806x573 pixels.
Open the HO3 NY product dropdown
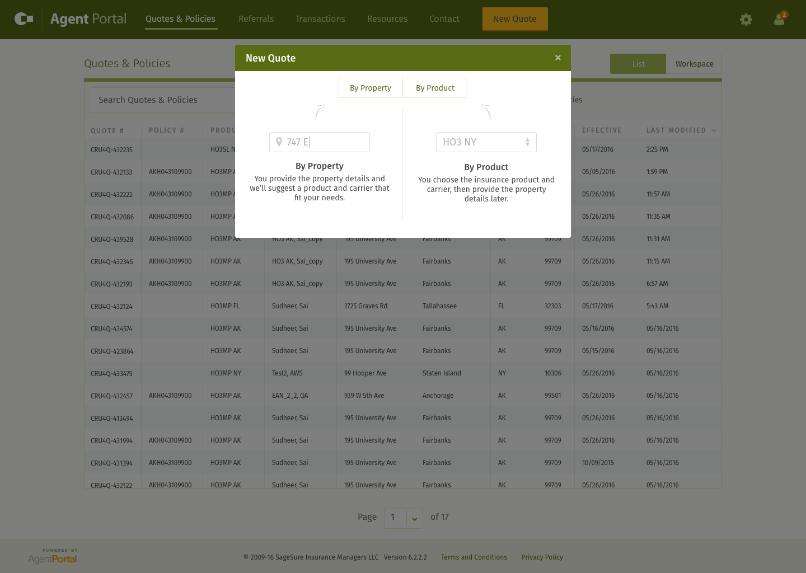[x=486, y=142]
